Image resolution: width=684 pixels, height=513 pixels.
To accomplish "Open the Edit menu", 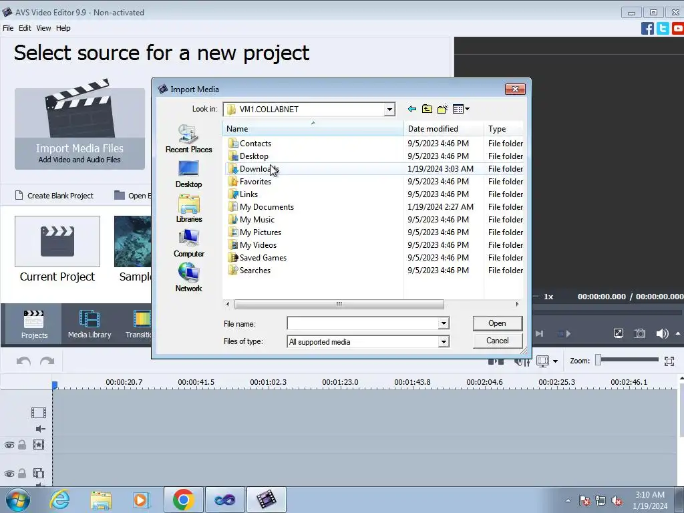I will click(25, 28).
